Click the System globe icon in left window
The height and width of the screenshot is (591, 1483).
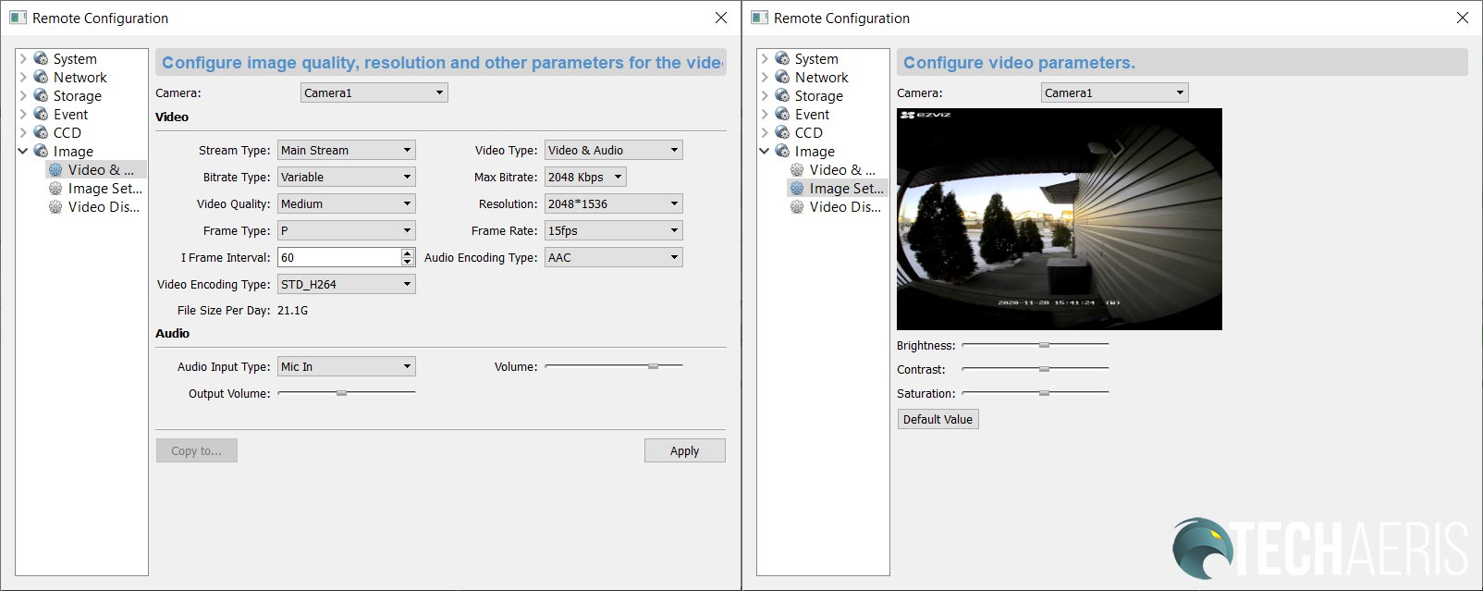point(41,58)
